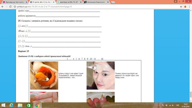The image size is (192, 108).
Task: Click the orange extension icon in toolbar
Action: coord(185,7)
